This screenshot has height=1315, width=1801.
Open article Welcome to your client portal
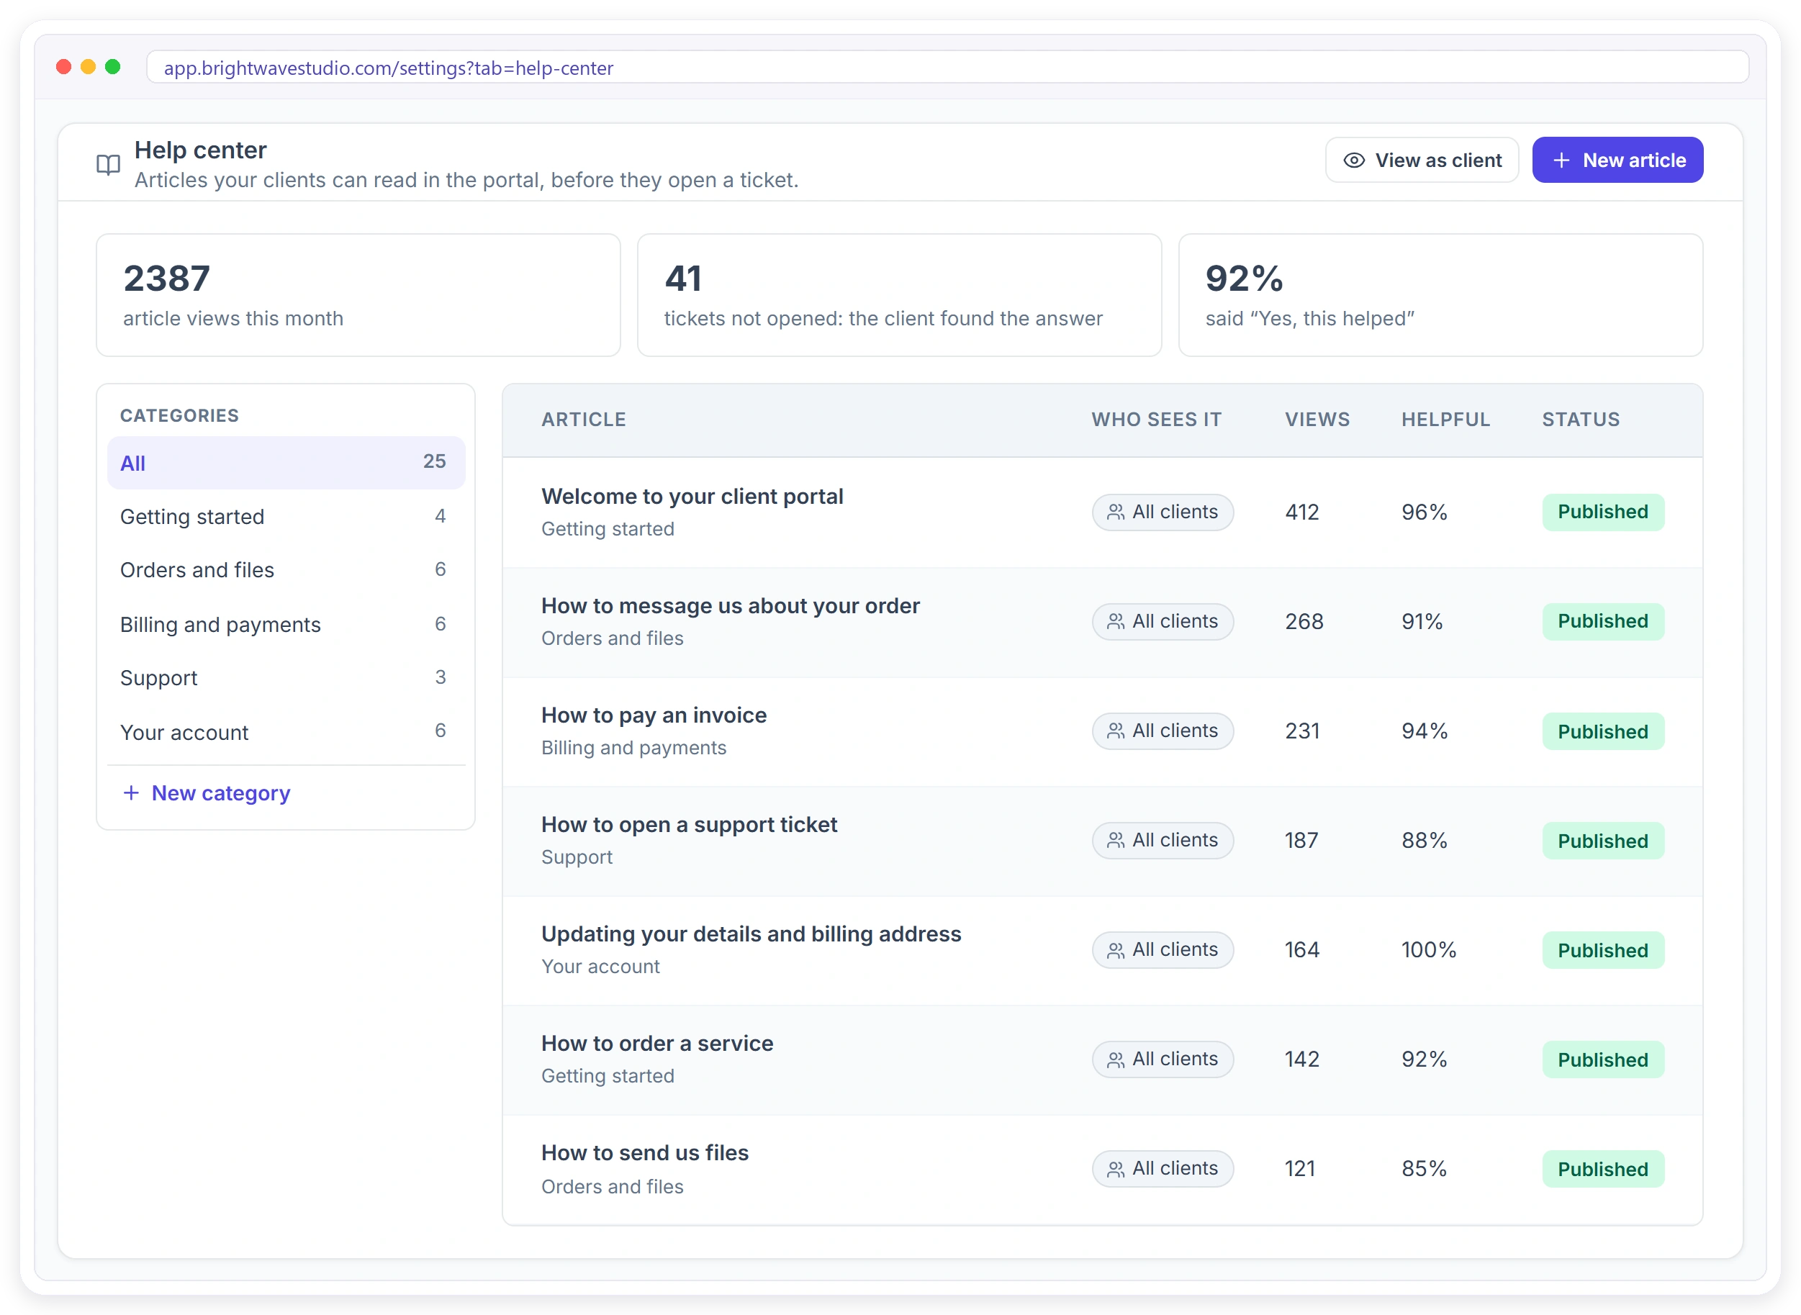(692, 496)
